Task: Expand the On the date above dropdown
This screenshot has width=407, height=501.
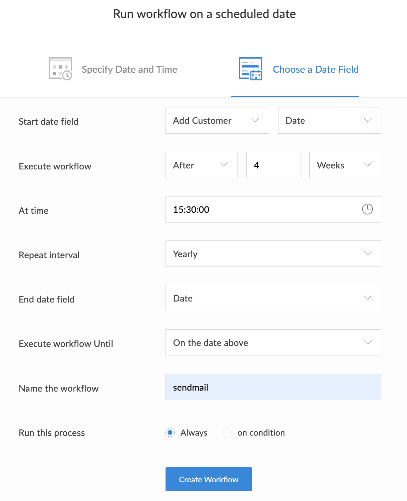Action: point(273,343)
